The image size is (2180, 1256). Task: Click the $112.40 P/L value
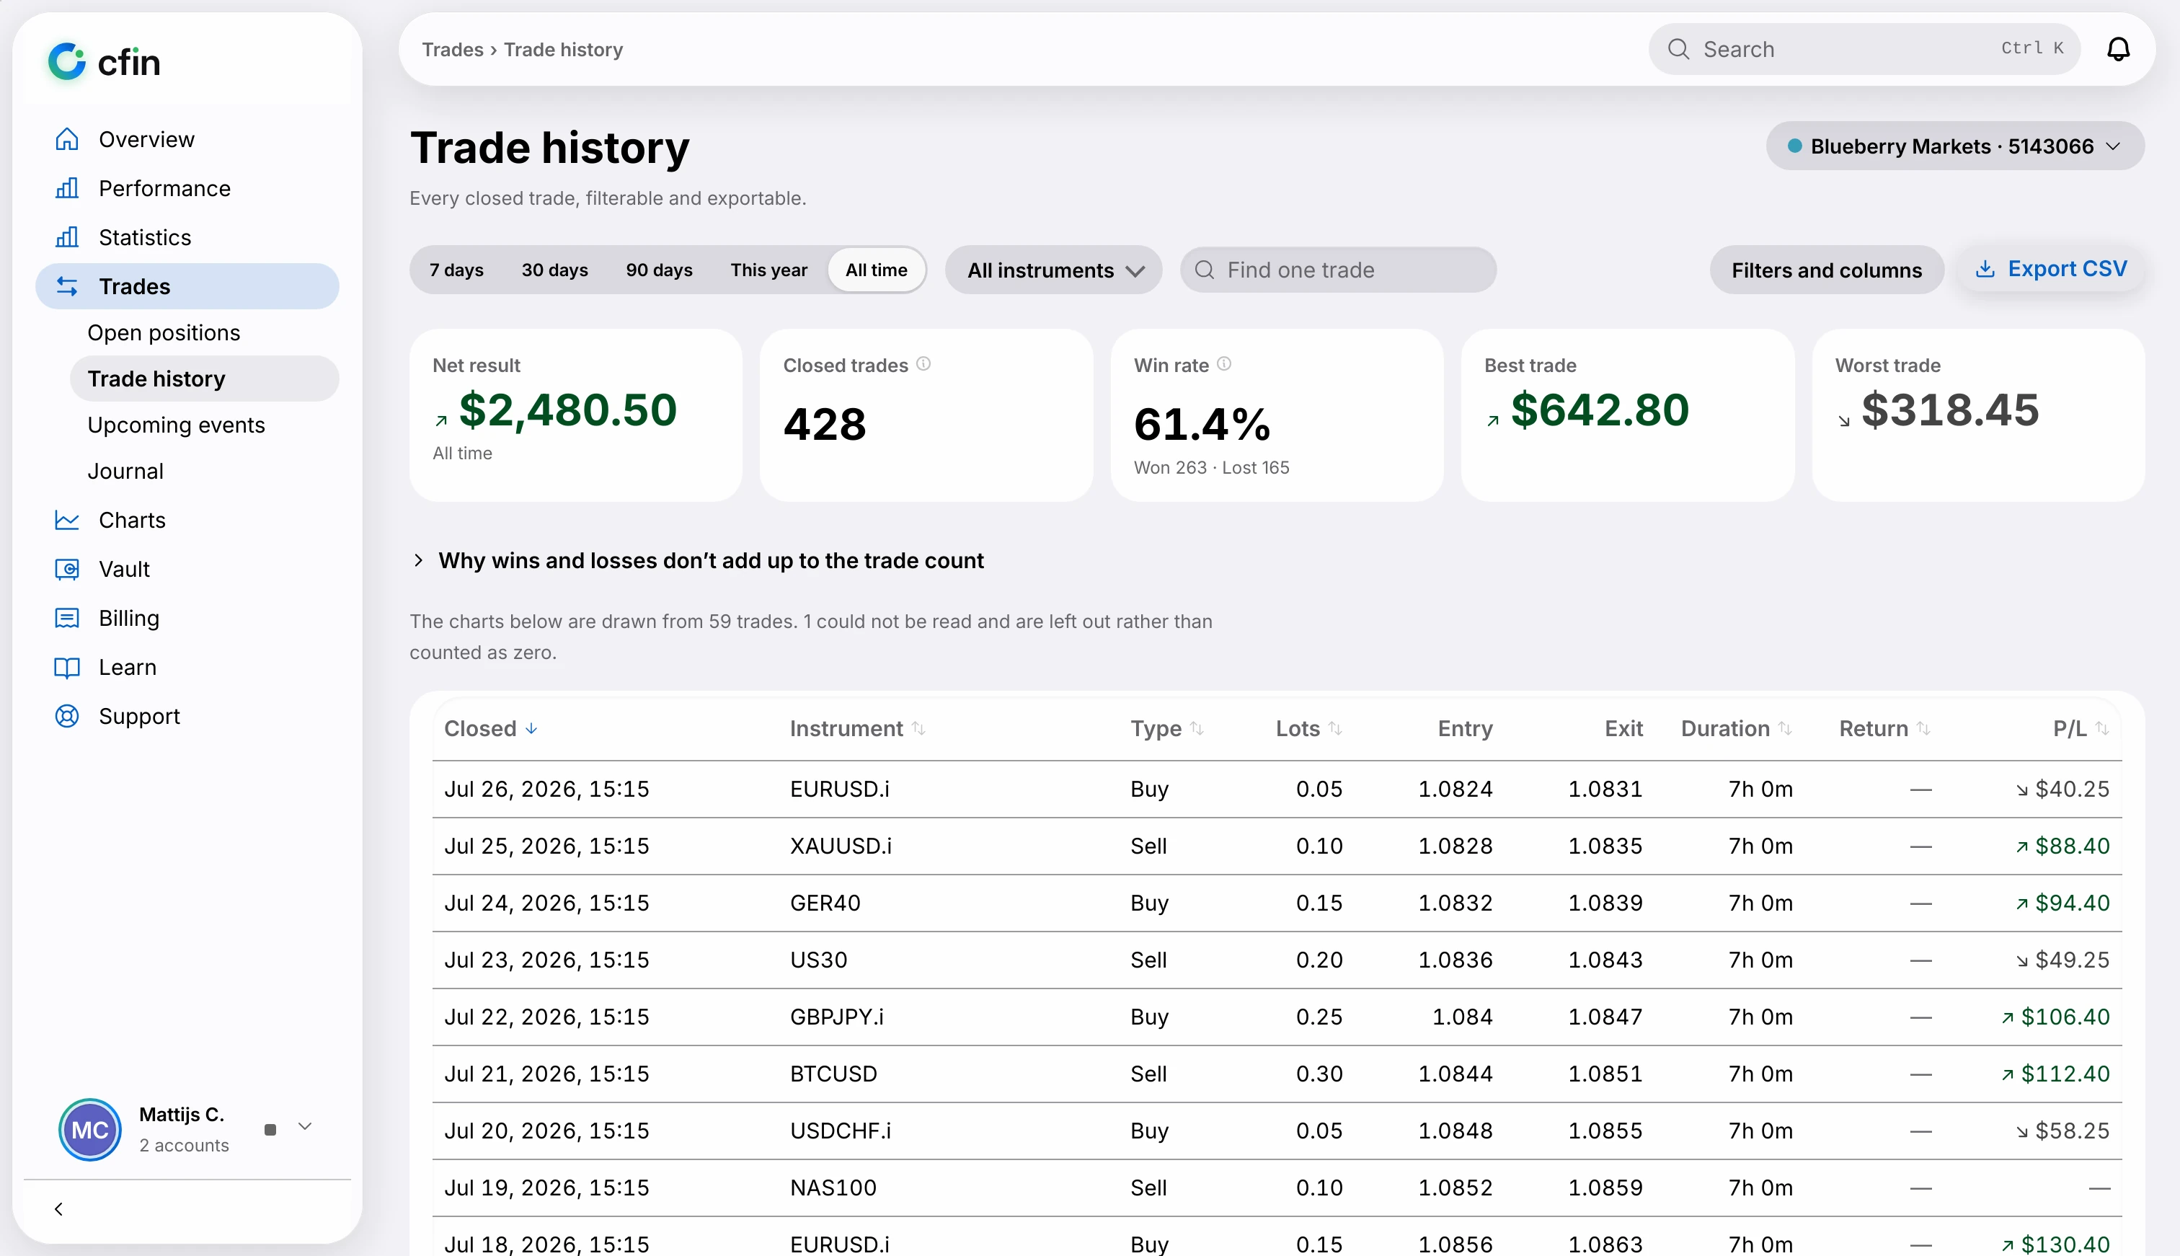[x=2065, y=1074]
